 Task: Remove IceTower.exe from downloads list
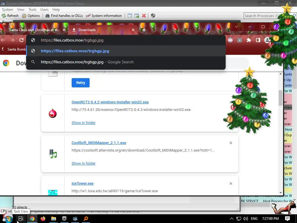click(x=231, y=184)
